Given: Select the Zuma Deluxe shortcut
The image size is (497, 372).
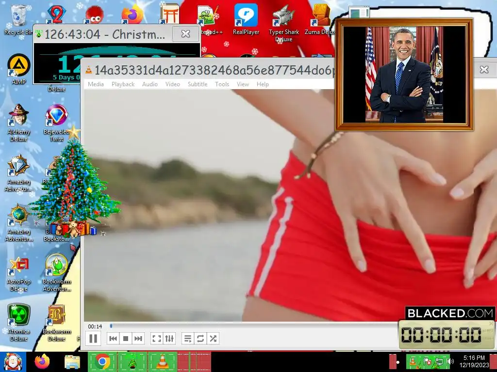Looking at the screenshot, I should coord(320,19).
